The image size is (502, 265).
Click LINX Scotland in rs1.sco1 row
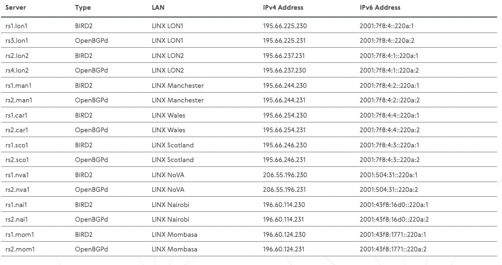(173, 145)
